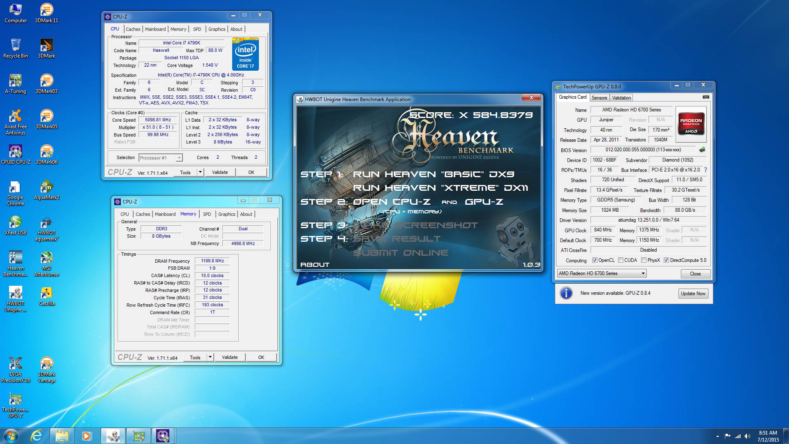Open the Recycle Bin icon

[x=16, y=49]
